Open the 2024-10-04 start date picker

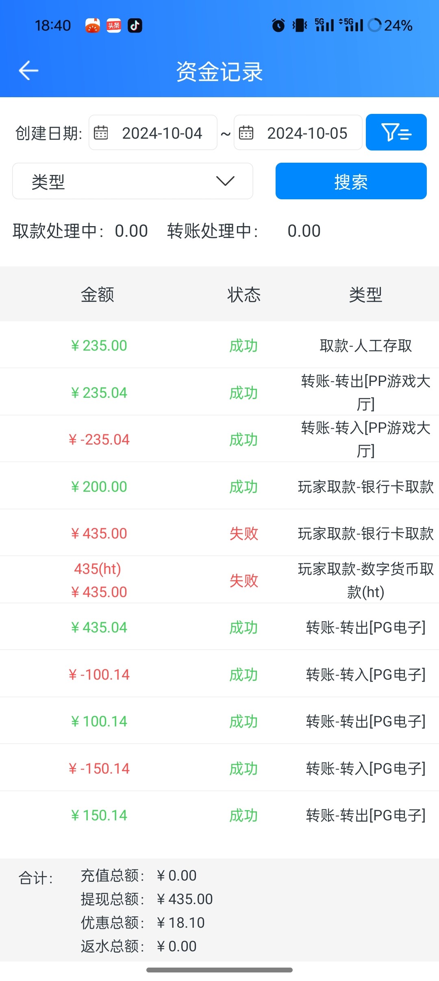(x=162, y=133)
